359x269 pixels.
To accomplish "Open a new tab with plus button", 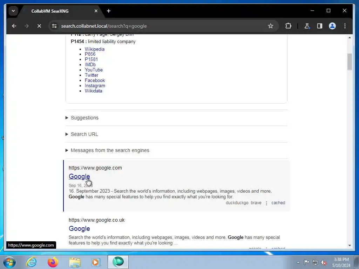I will (x=109, y=11).
